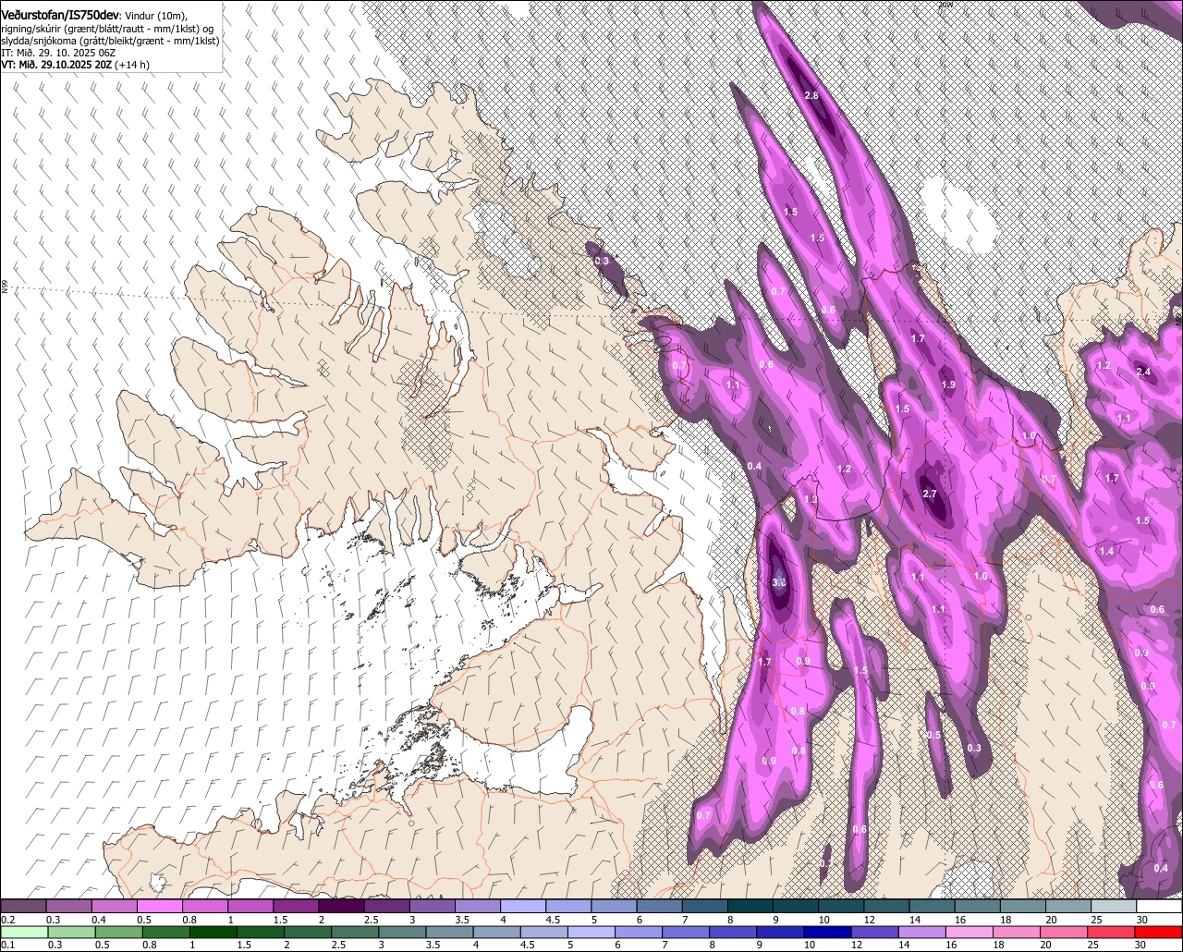Screen dimensions: 1183x952
Task: Select the 1.9 precipitation label on the map
Action: (948, 384)
